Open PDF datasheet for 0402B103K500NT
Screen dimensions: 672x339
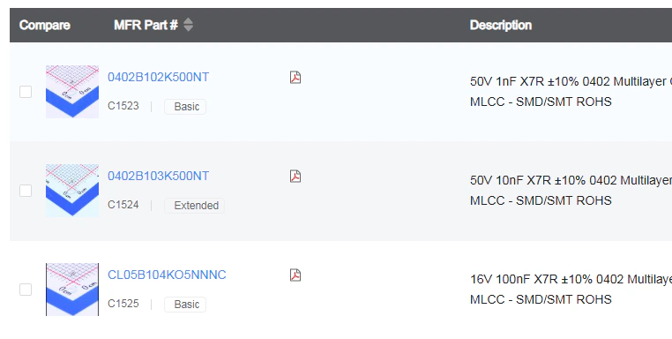pos(295,176)
